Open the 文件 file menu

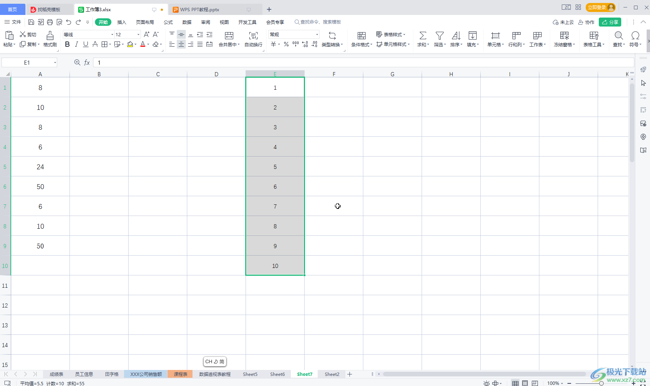[x=13, y=22]
